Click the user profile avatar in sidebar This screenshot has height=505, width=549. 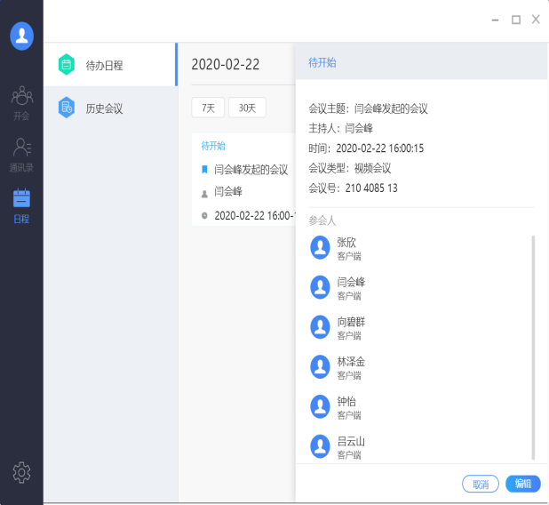coord(21,36)
